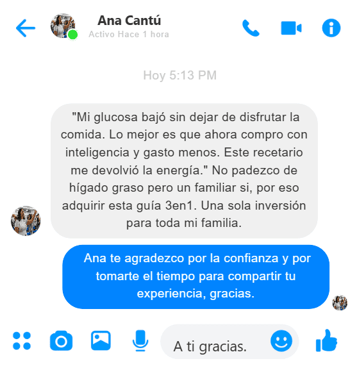
Task: Open conversation info via the i icon
Action: click(x=331, y=28)
